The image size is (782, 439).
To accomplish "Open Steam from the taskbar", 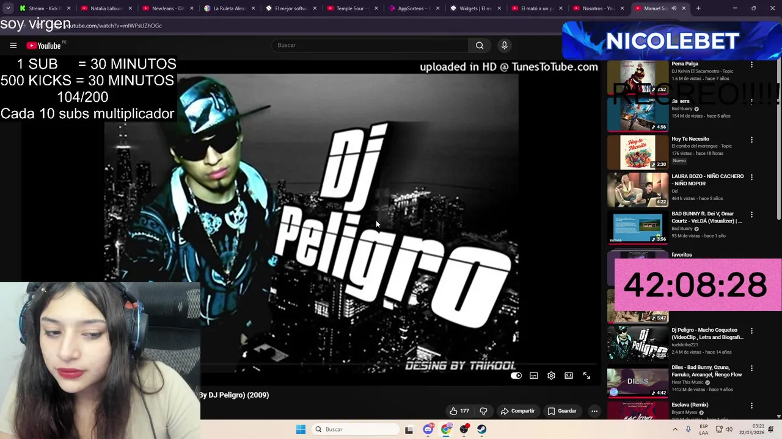I will (482, 429).
